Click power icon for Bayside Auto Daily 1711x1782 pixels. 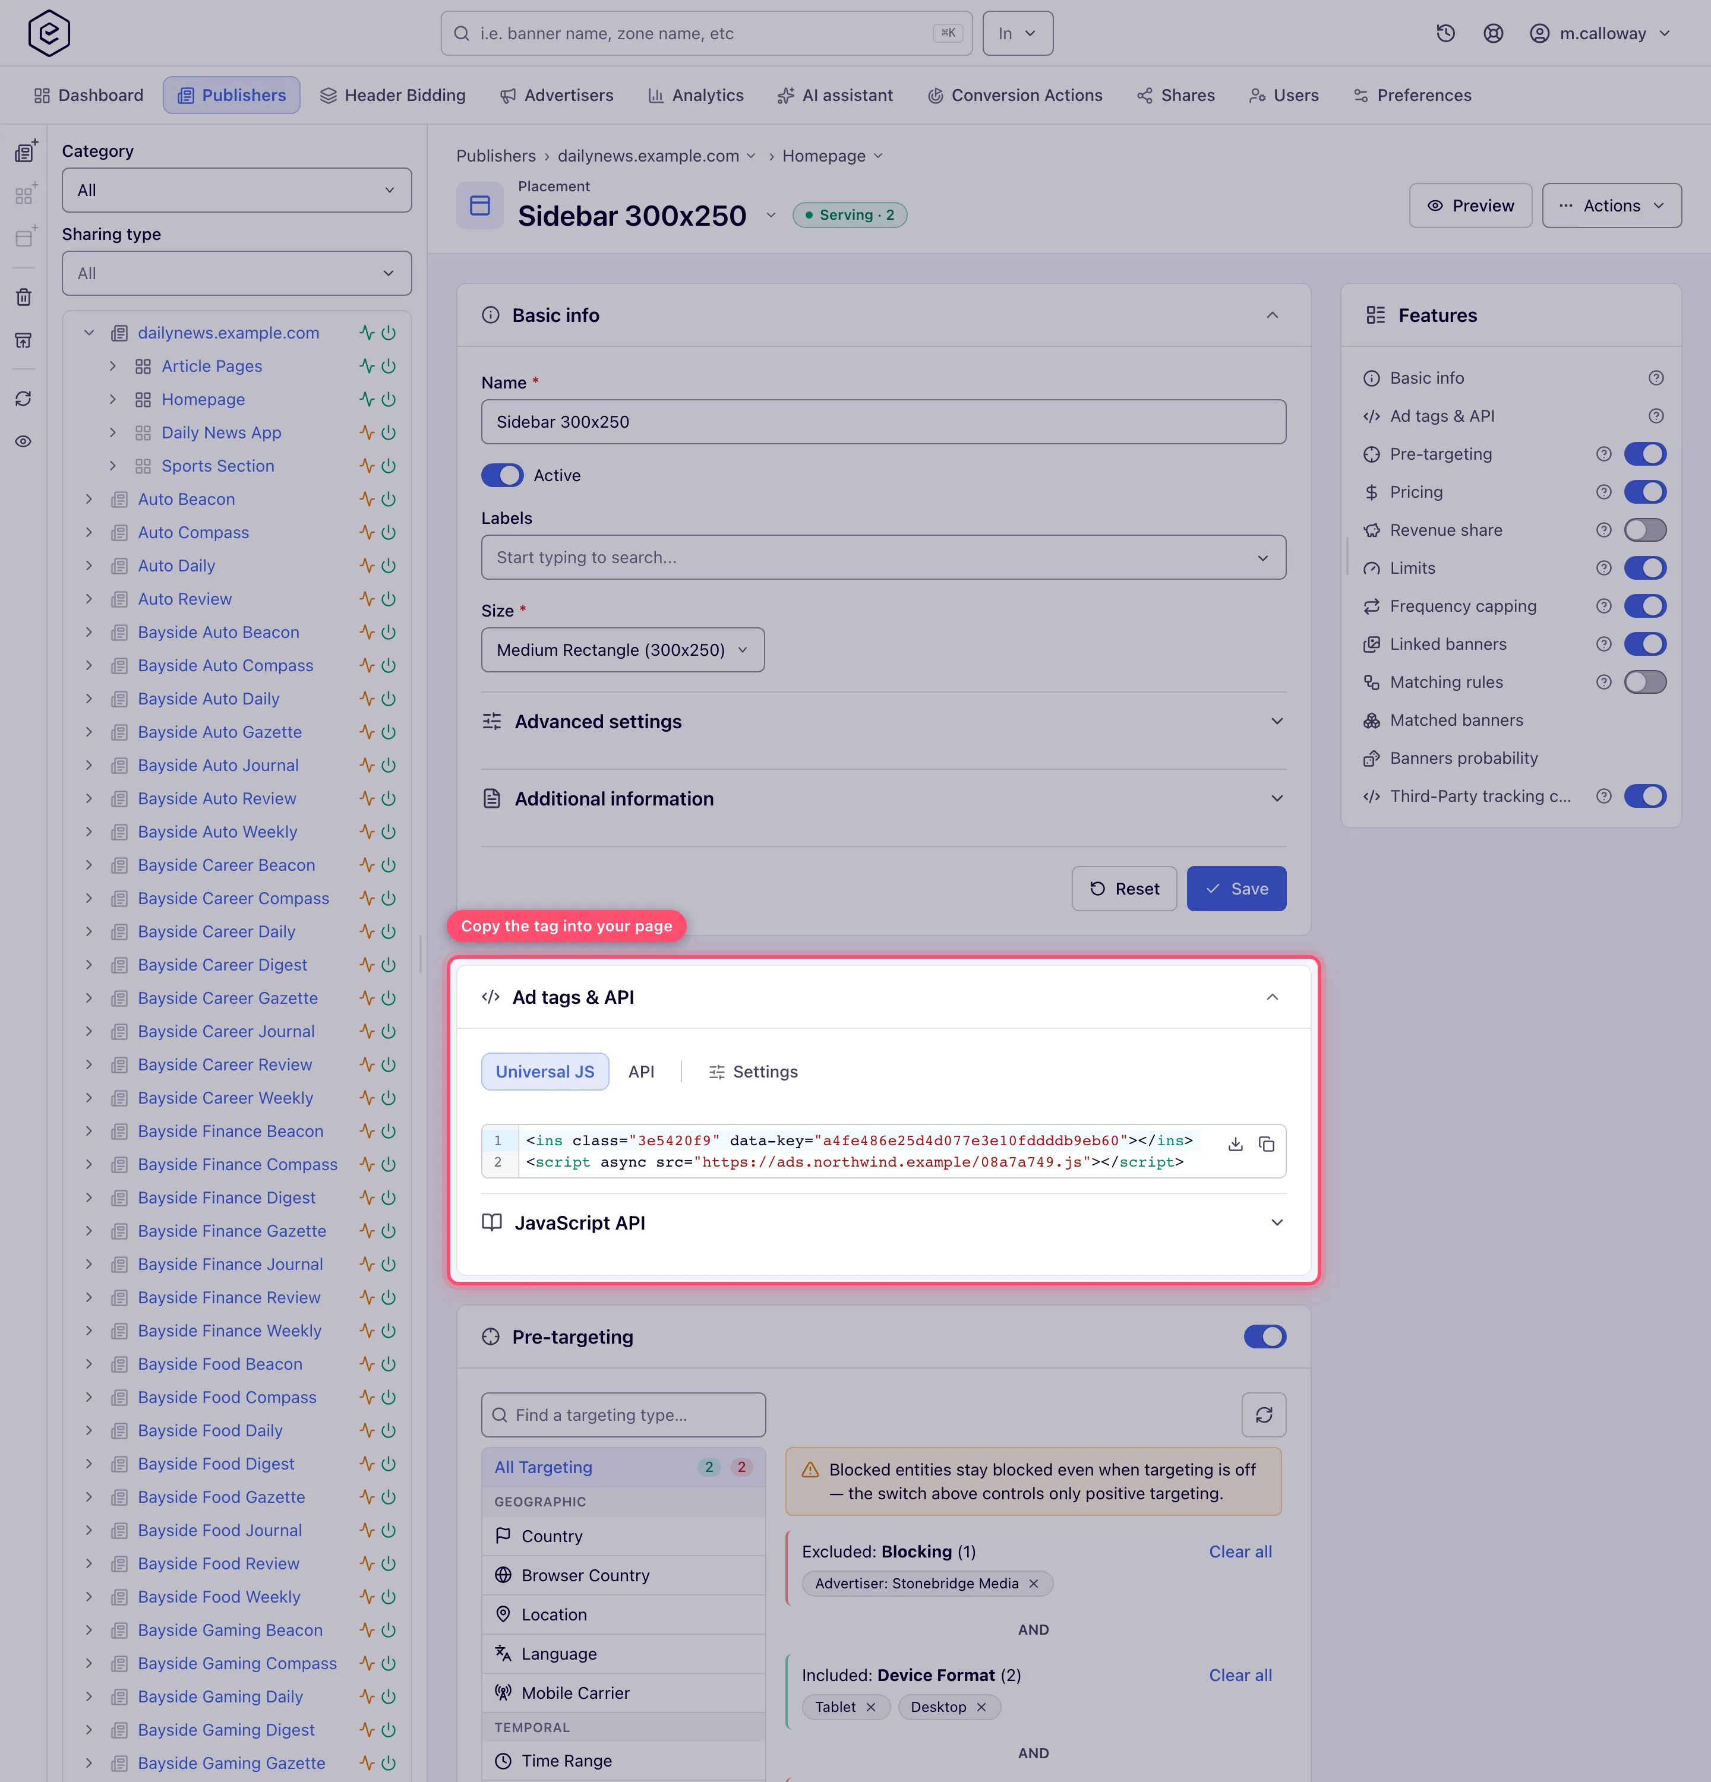point(389,699)
